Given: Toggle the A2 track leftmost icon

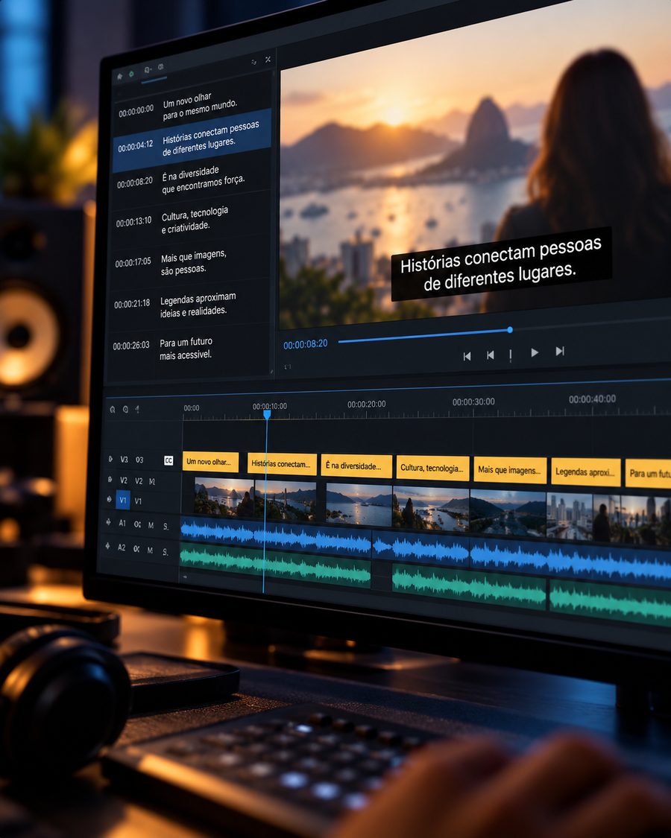Looking at the screenshot, I should [x=107, y=546].
